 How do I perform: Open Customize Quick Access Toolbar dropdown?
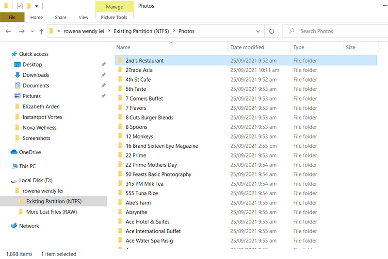pos(37,6)
